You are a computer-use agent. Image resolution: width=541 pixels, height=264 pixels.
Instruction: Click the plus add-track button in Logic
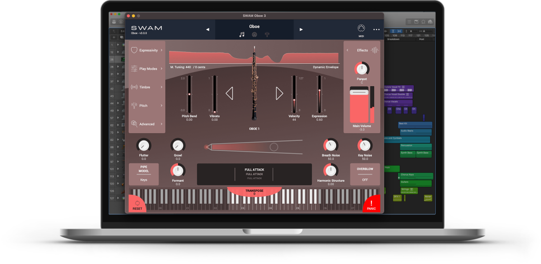(x=114, y=37)
